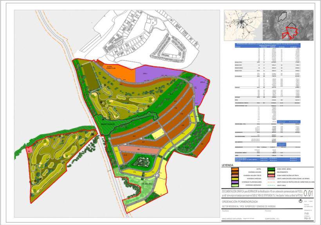Click the orange dashed road-protection line symbol
Screen dimensions: 321x225
[x=272, y=182]
